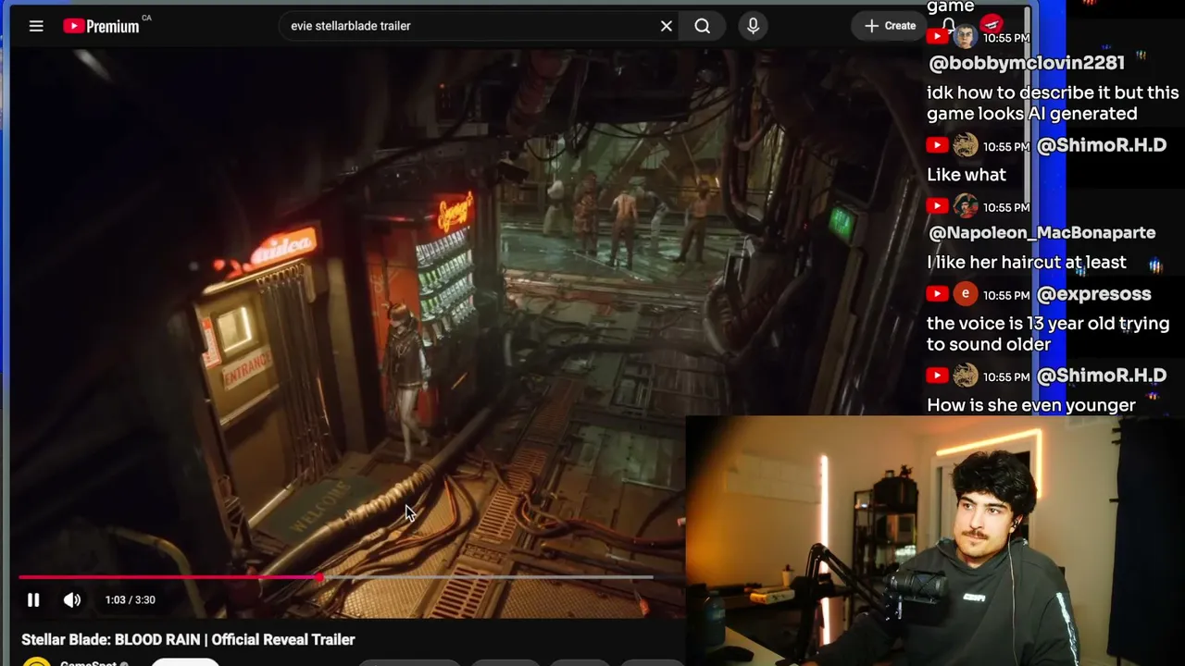
Task: Click chat message 'How is she even younger'
Action: (x=1031, y=405)
